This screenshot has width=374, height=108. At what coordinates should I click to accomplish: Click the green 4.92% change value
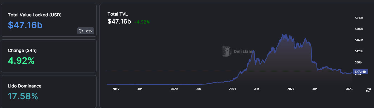tap(21, 61)
